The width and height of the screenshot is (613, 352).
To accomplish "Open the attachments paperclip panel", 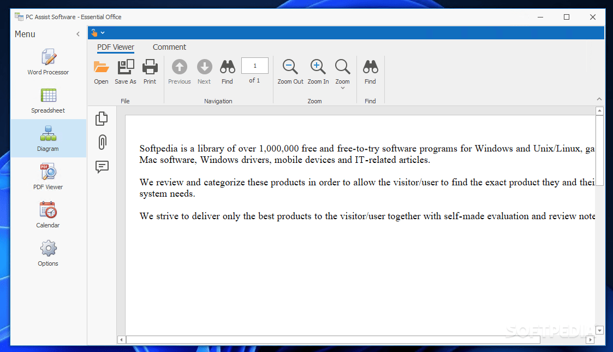I will [x=102, y=142].
